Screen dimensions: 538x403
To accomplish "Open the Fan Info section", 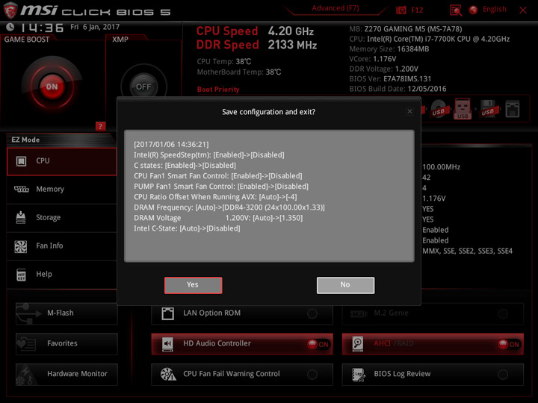I will pos(62,246).
